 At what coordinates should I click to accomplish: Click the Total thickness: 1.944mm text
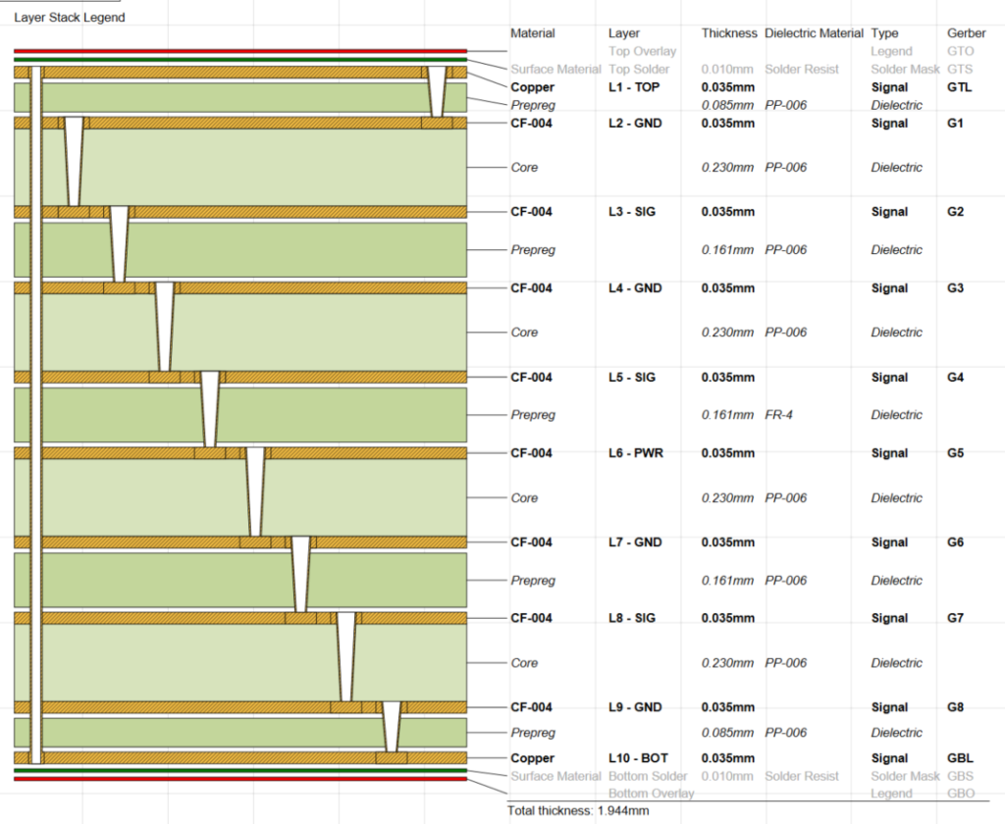577,810
